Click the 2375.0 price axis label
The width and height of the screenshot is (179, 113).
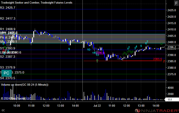pos(171,74)
